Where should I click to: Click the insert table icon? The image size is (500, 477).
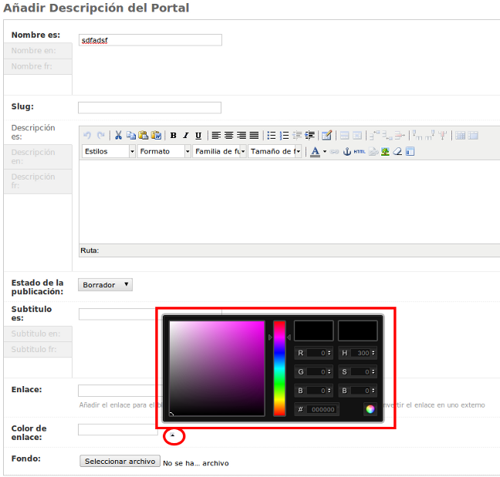460,136
